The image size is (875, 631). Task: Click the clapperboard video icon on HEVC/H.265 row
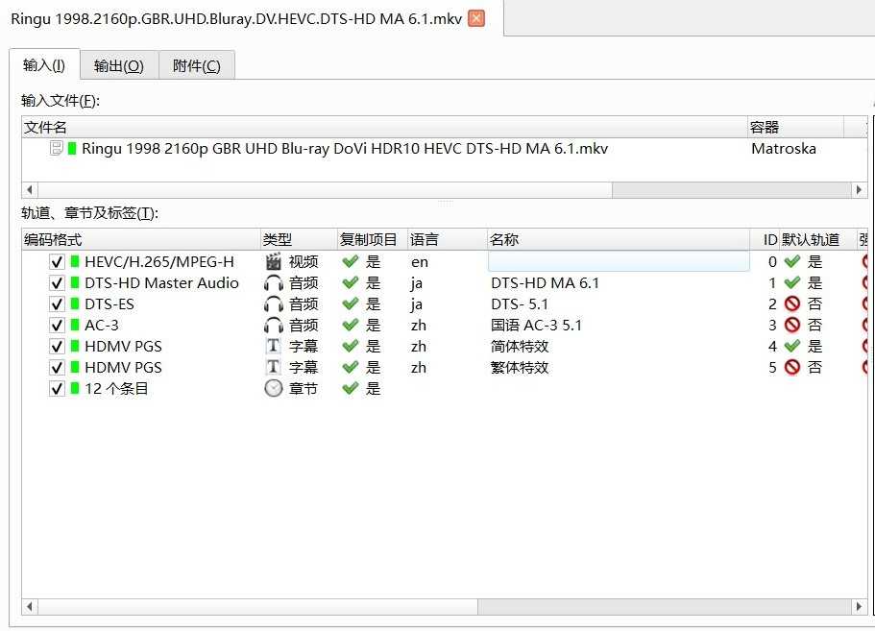pyautogui.click(x=274, y=261)
